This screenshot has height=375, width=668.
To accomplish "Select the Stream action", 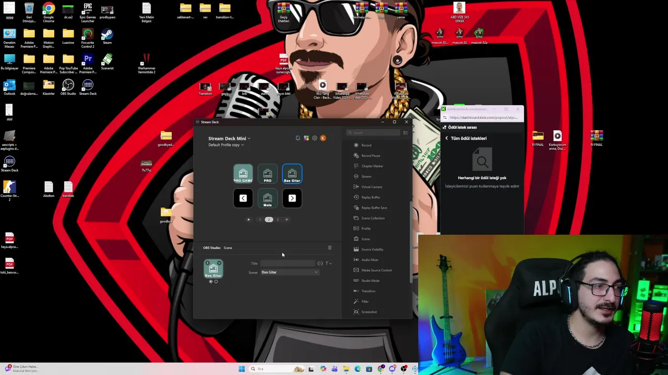I will (363, 177).
